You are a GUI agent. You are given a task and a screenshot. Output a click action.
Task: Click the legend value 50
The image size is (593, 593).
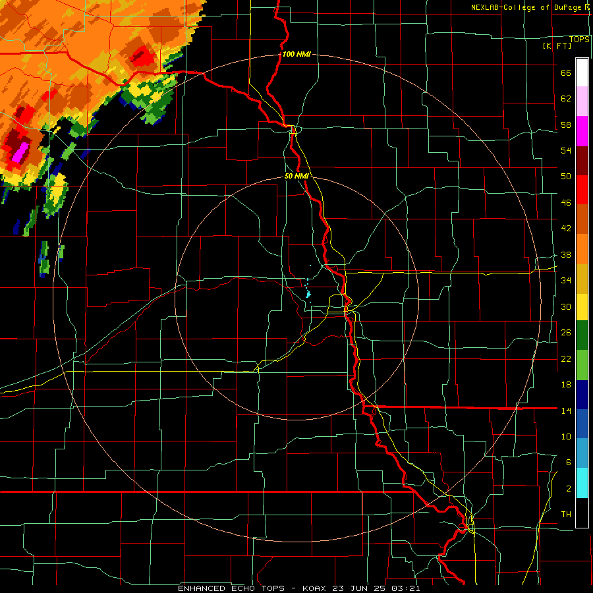[566, 176]
